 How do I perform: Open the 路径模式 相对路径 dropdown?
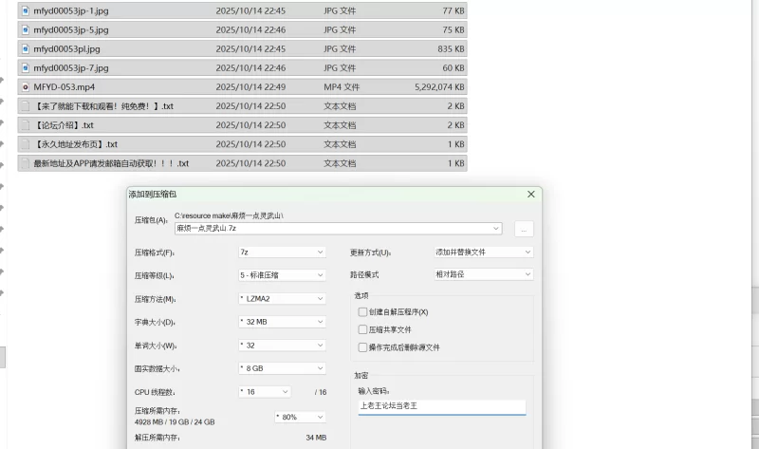pos(483,274)
